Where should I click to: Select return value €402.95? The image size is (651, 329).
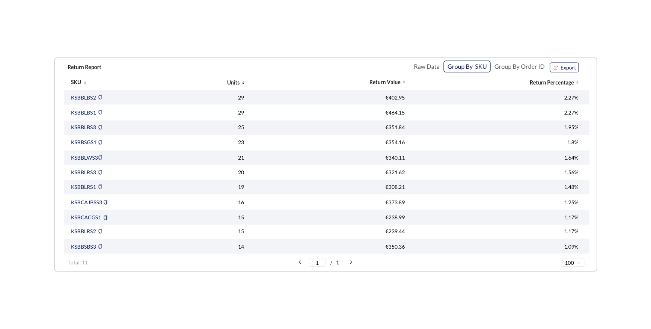(395, 98)
